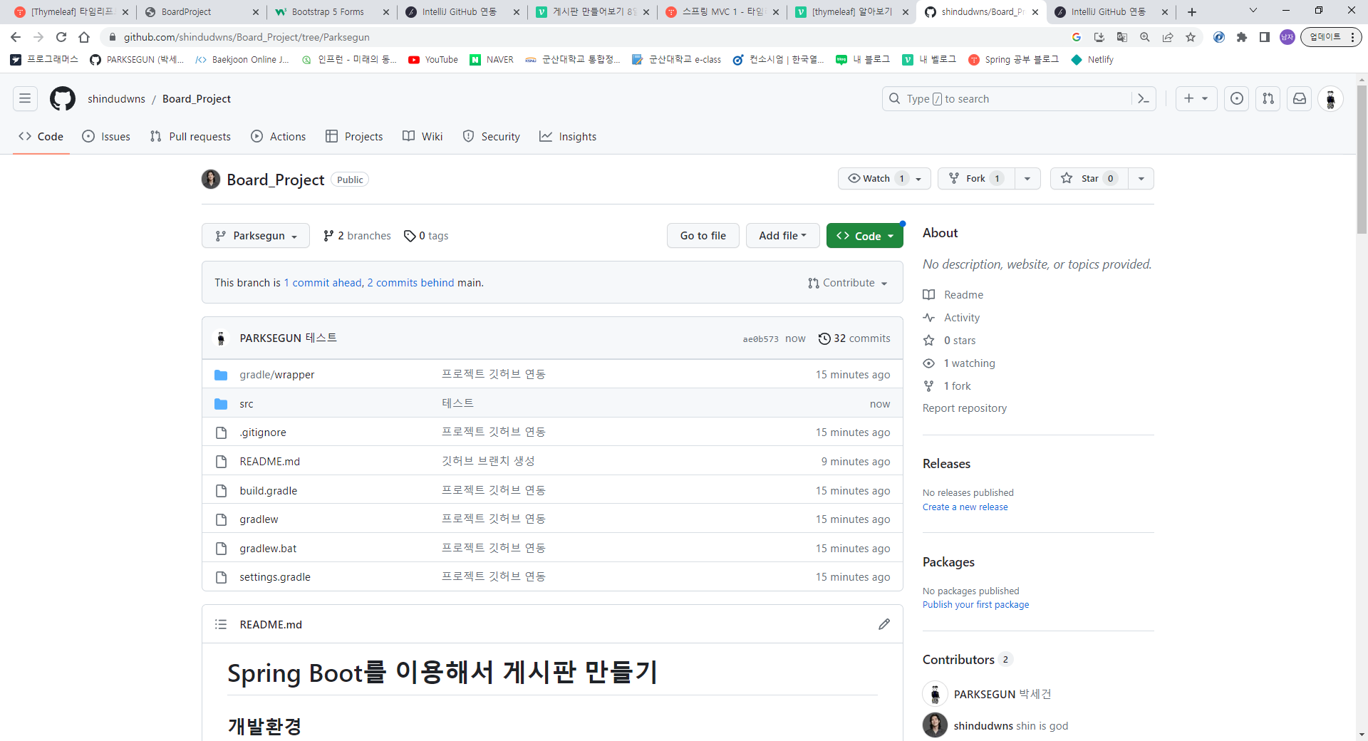Image resolution: width=1368 pixels, height=741 pixels.
Task: Open the translate page icon
Action: pyautogui.click(x=1122, y=37)
